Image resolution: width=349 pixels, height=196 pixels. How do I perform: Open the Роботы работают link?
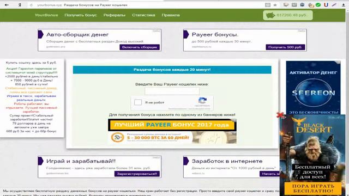(32, 108)
